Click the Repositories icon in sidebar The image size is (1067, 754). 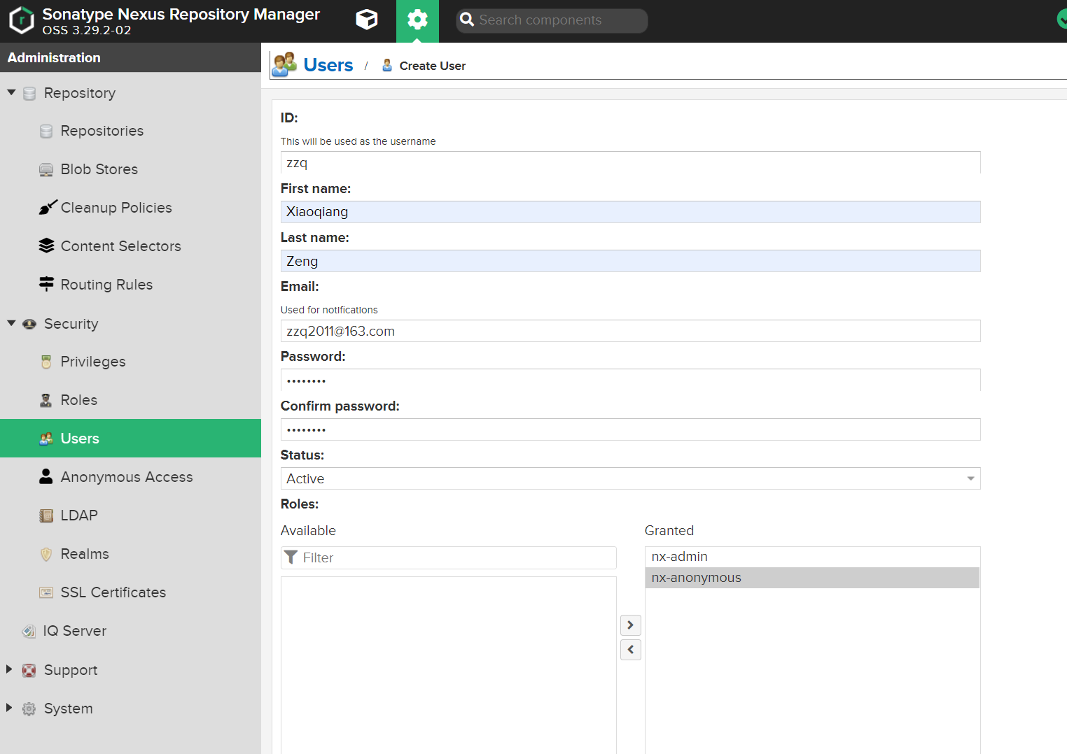pyautogui.click(x=46, y=131)
